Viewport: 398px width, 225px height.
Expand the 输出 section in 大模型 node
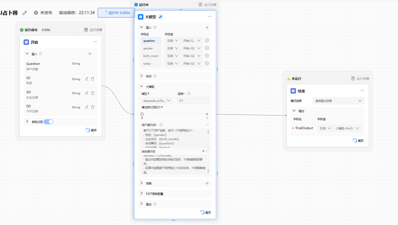tap(141, 204)
